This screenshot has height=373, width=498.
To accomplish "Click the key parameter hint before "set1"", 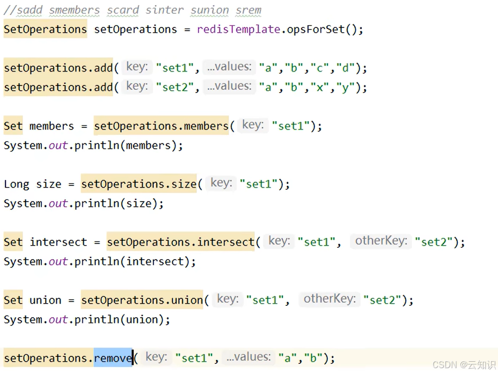I will coord(136,67).
